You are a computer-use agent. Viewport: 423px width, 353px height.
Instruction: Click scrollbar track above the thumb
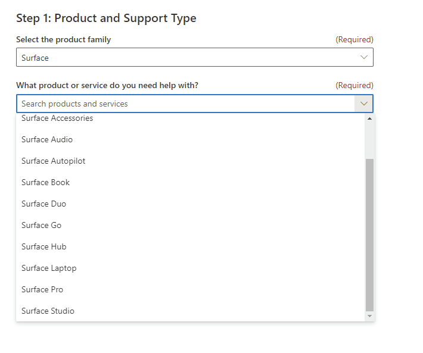pyautogui.click(x=369, y=140)
